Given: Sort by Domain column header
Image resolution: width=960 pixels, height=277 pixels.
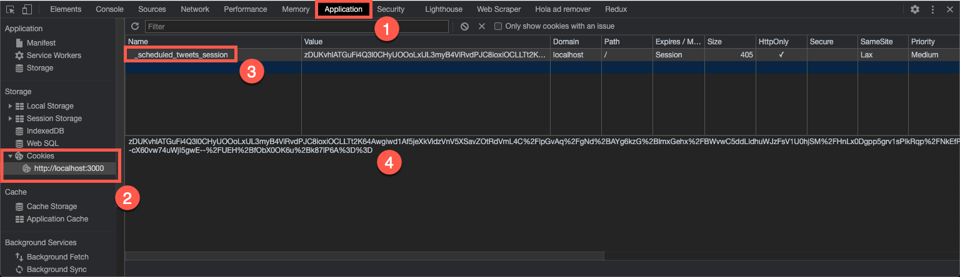Looking at the screenshot, I should [x=576, y=41].
